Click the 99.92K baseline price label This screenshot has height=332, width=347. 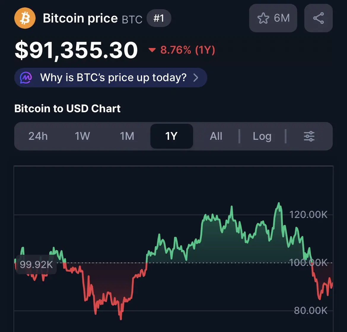(36, 264)
